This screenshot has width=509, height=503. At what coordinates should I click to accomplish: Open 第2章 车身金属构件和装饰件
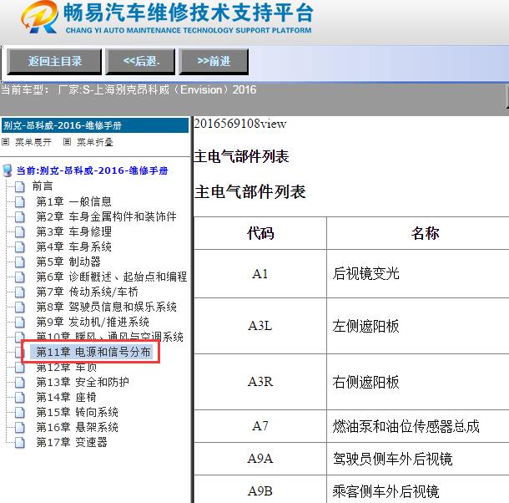[107, 216]
